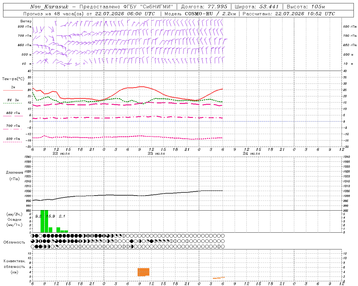Click the 700 гПа temperature legend entry
Viewport: 358px width, 286px height.
13,127
